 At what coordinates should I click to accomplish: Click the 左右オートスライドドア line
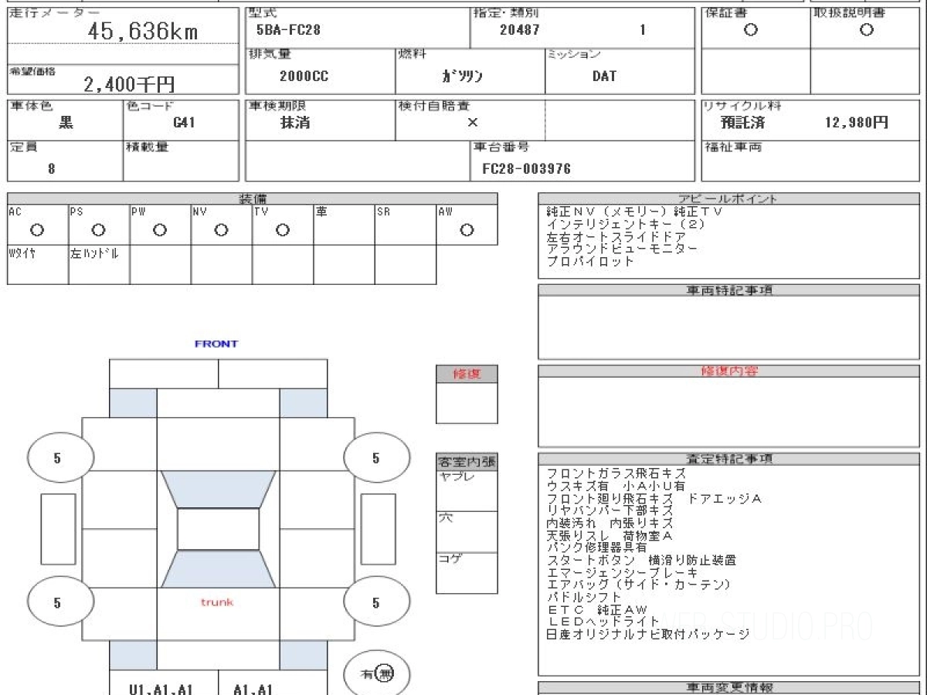click(616, 236)
